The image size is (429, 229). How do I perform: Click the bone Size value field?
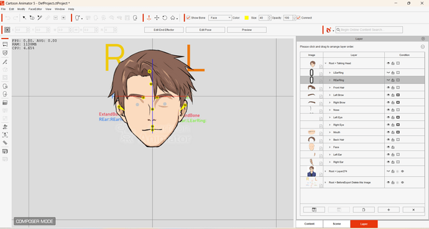[263, 18]
